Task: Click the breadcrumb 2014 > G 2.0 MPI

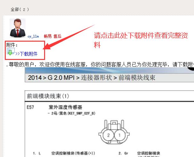Action: 51,78
